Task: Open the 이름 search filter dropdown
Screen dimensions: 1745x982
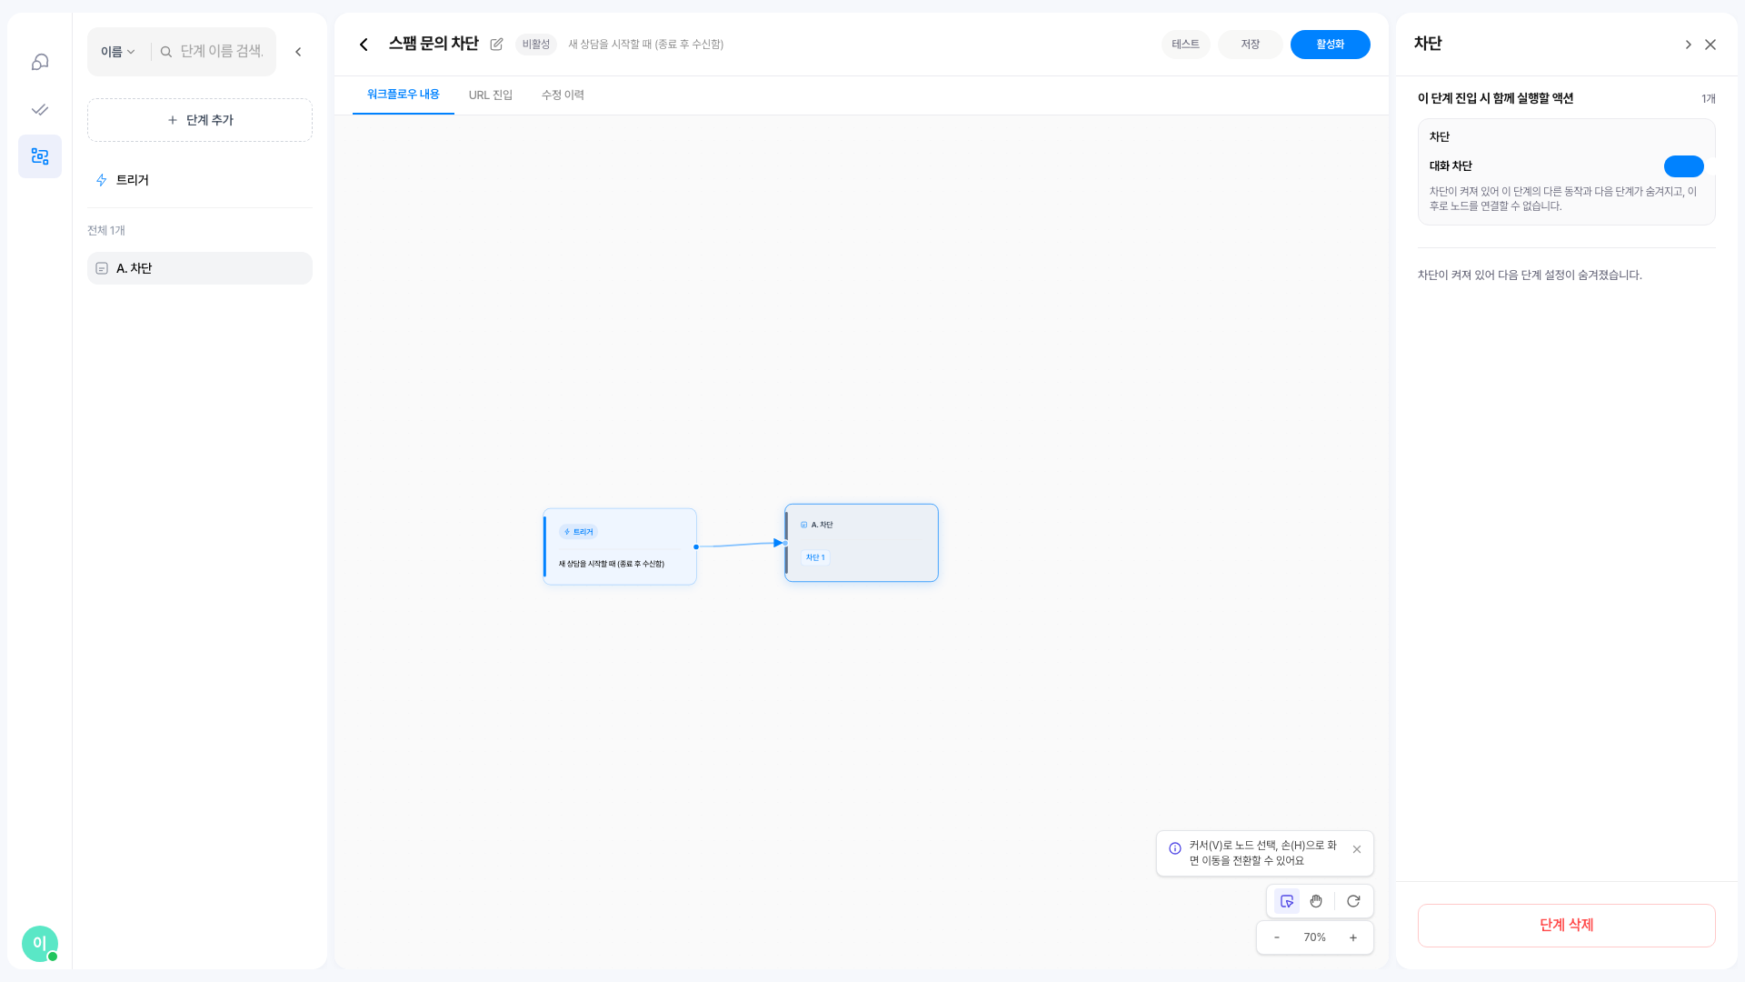Action: point(118,52)
